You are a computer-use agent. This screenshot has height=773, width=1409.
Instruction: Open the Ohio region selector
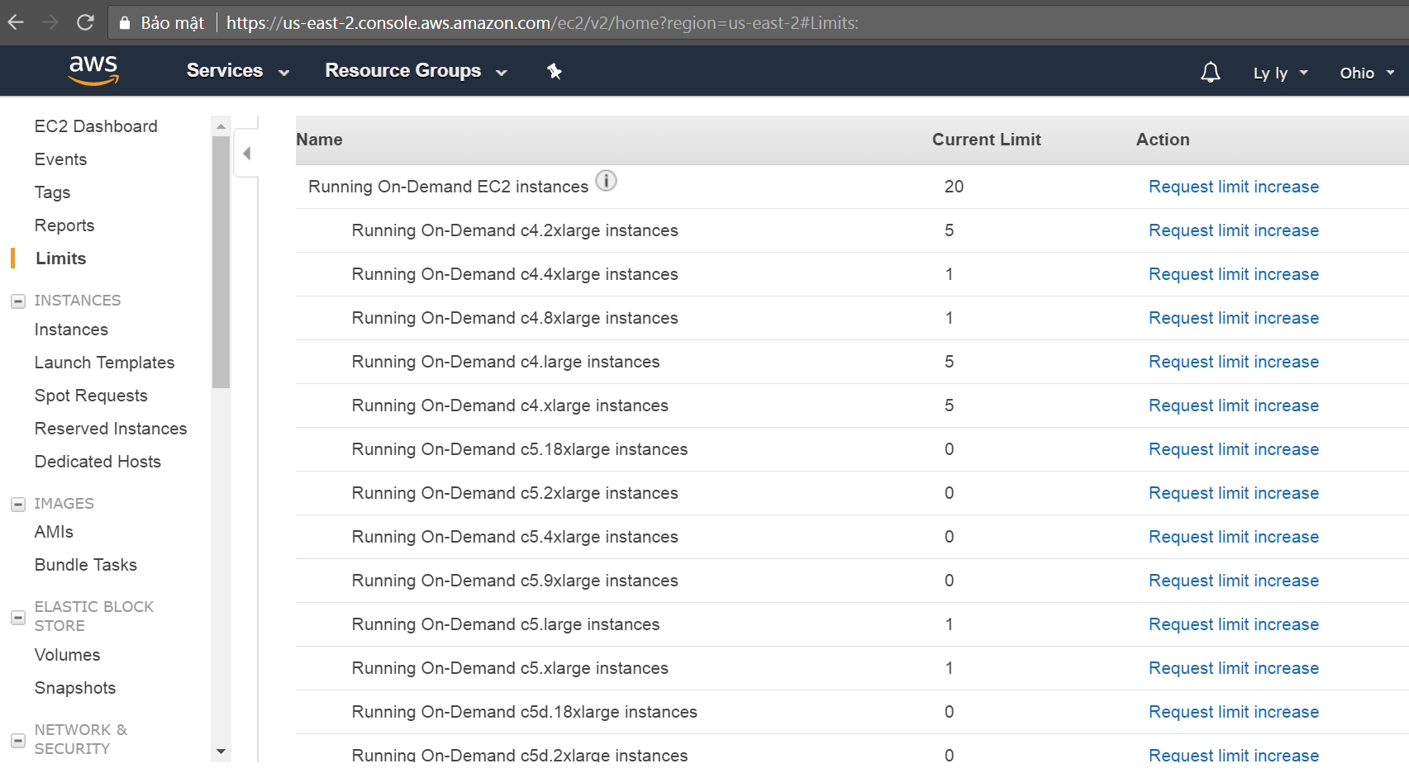pyautogui.click(x=1367, y=73)
